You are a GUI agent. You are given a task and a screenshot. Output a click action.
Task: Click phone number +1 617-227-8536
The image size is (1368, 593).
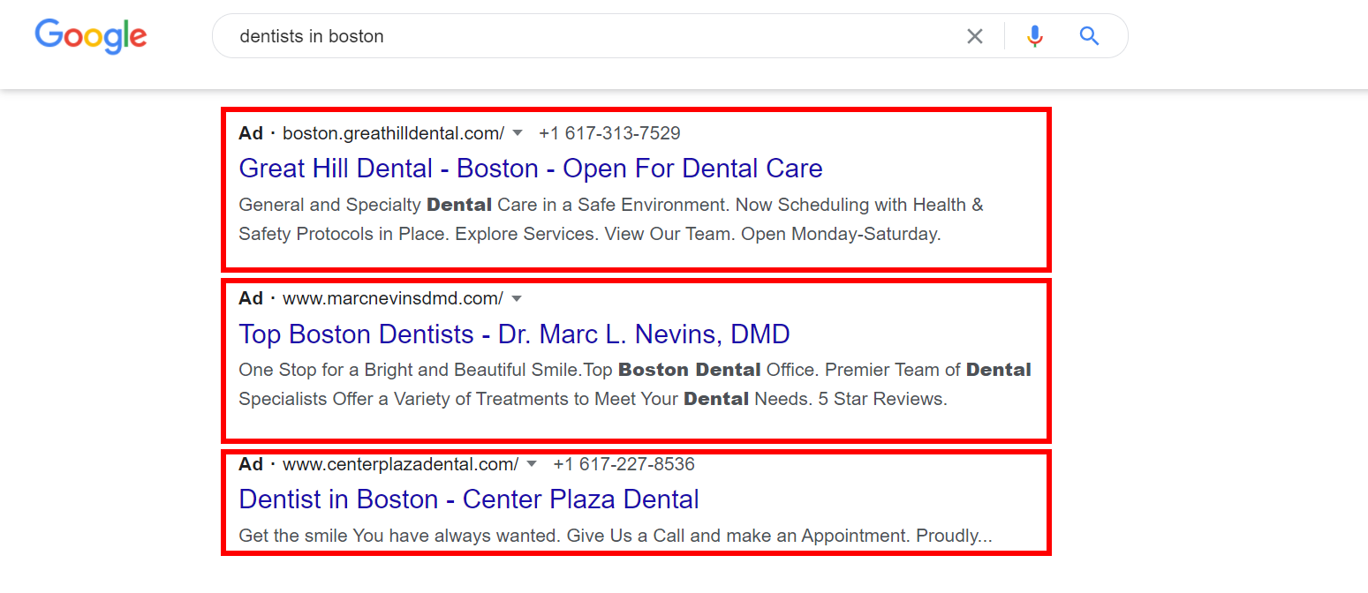(624, 464)
